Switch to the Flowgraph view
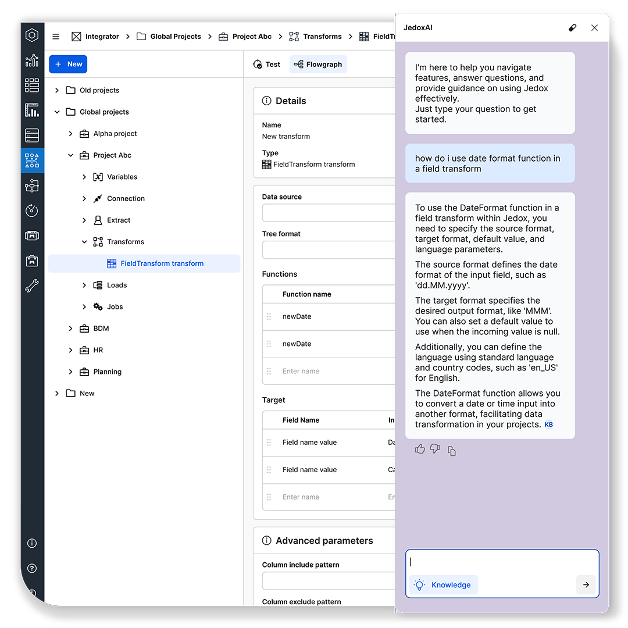This screenshot has width=628, height=628. click(x=317, y=64)
